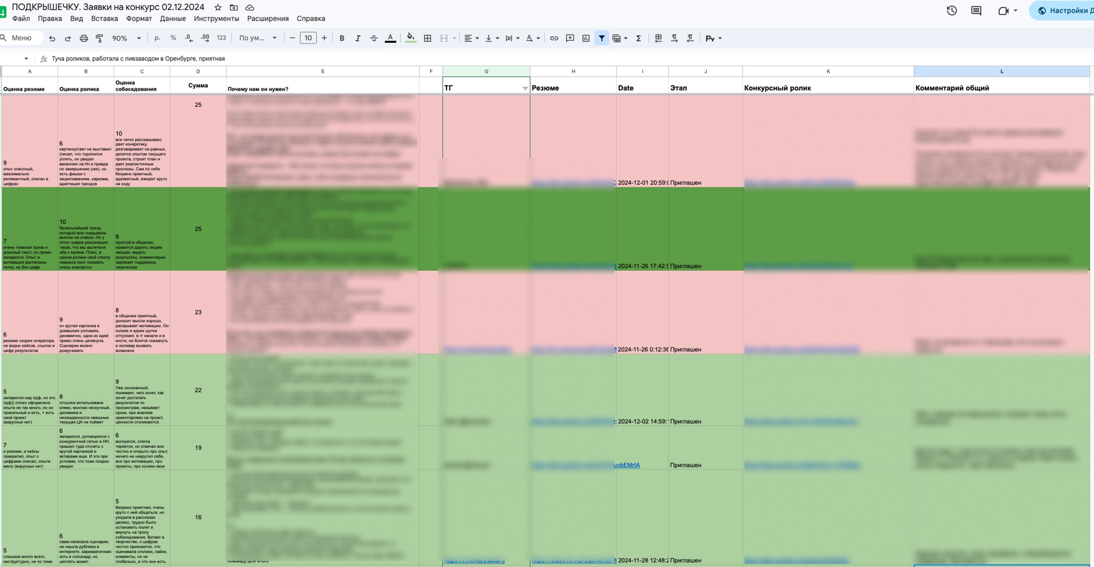Click the print icon
1094x567 pixels.
click(84, 38)
